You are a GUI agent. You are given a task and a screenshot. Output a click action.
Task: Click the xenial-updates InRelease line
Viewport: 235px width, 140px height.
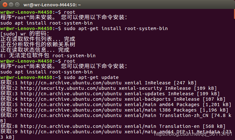[110, 94]
